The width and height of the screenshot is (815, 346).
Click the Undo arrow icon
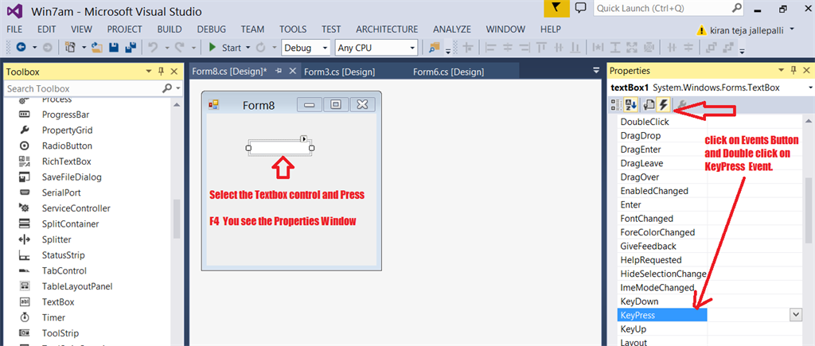click(153, 47)
